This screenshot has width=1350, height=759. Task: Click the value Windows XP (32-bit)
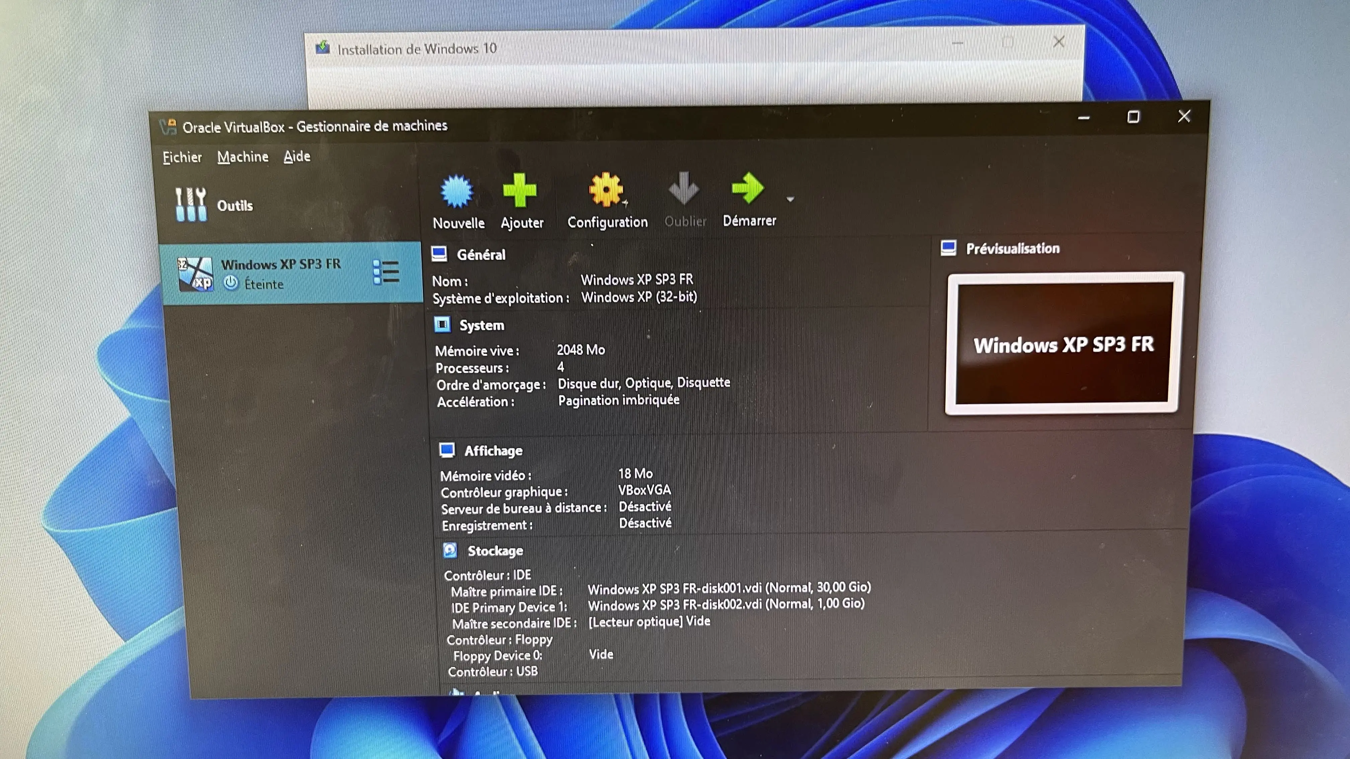[x=639, y=297]
